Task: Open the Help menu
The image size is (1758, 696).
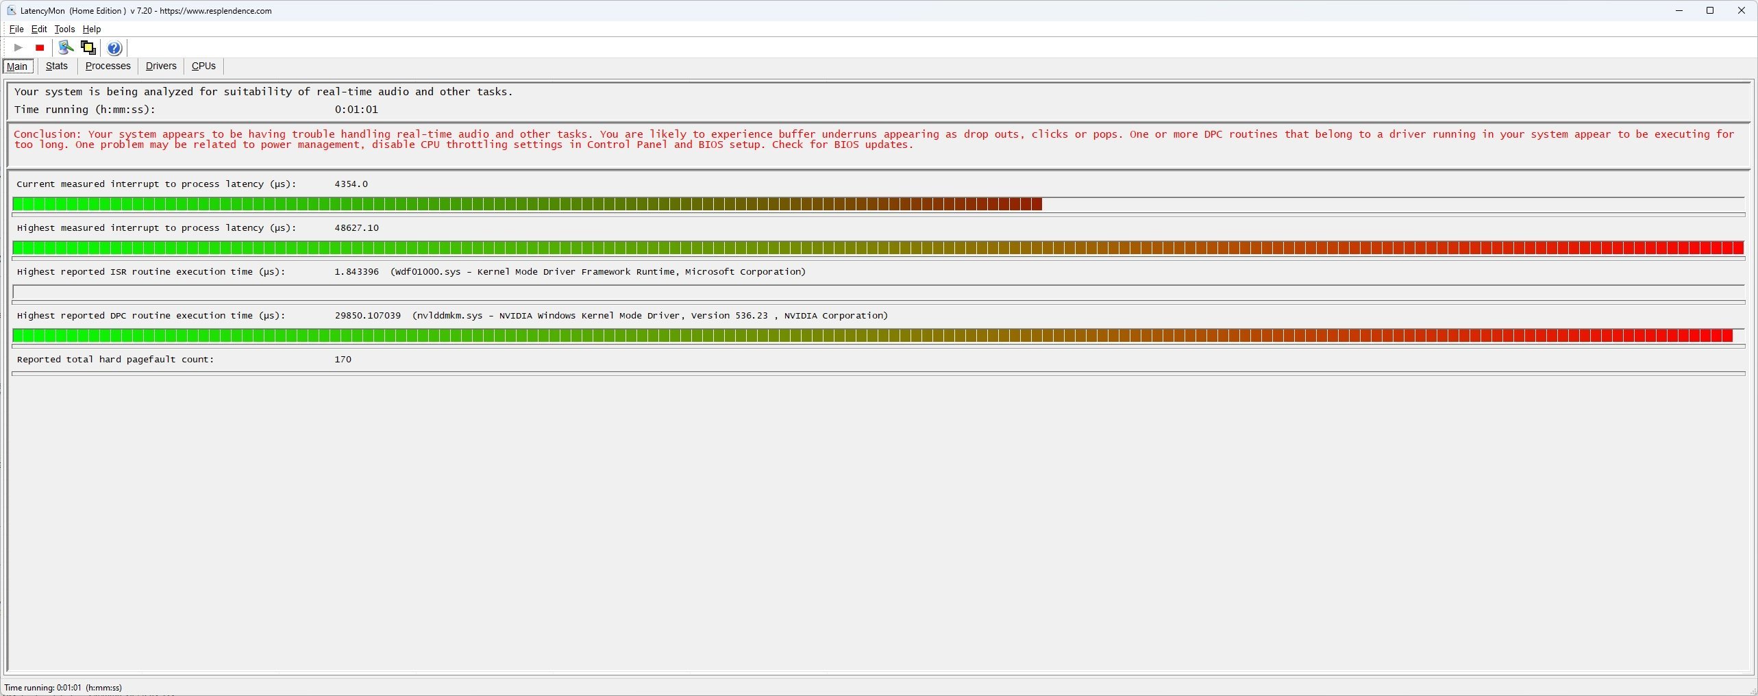Action: [92, 29]
